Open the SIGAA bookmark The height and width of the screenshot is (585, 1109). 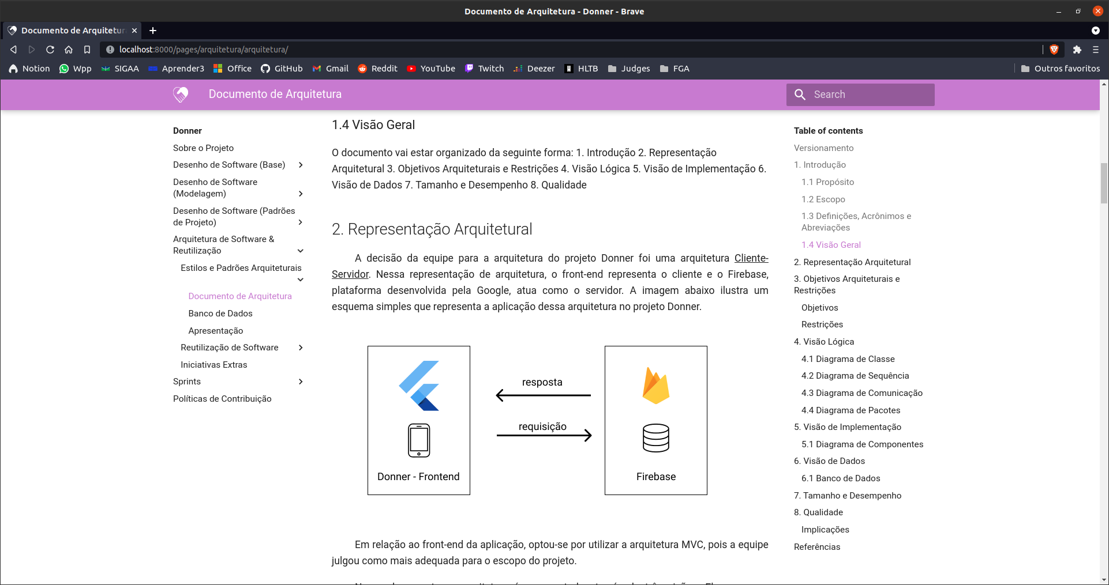pyautogui.click(x=120, y=69)
